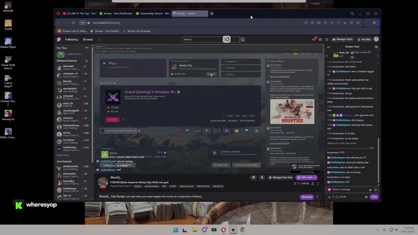Screen dimensions: 418x235
Task: Open the three-dot menu beside Browse
Action: coord(99,39)
